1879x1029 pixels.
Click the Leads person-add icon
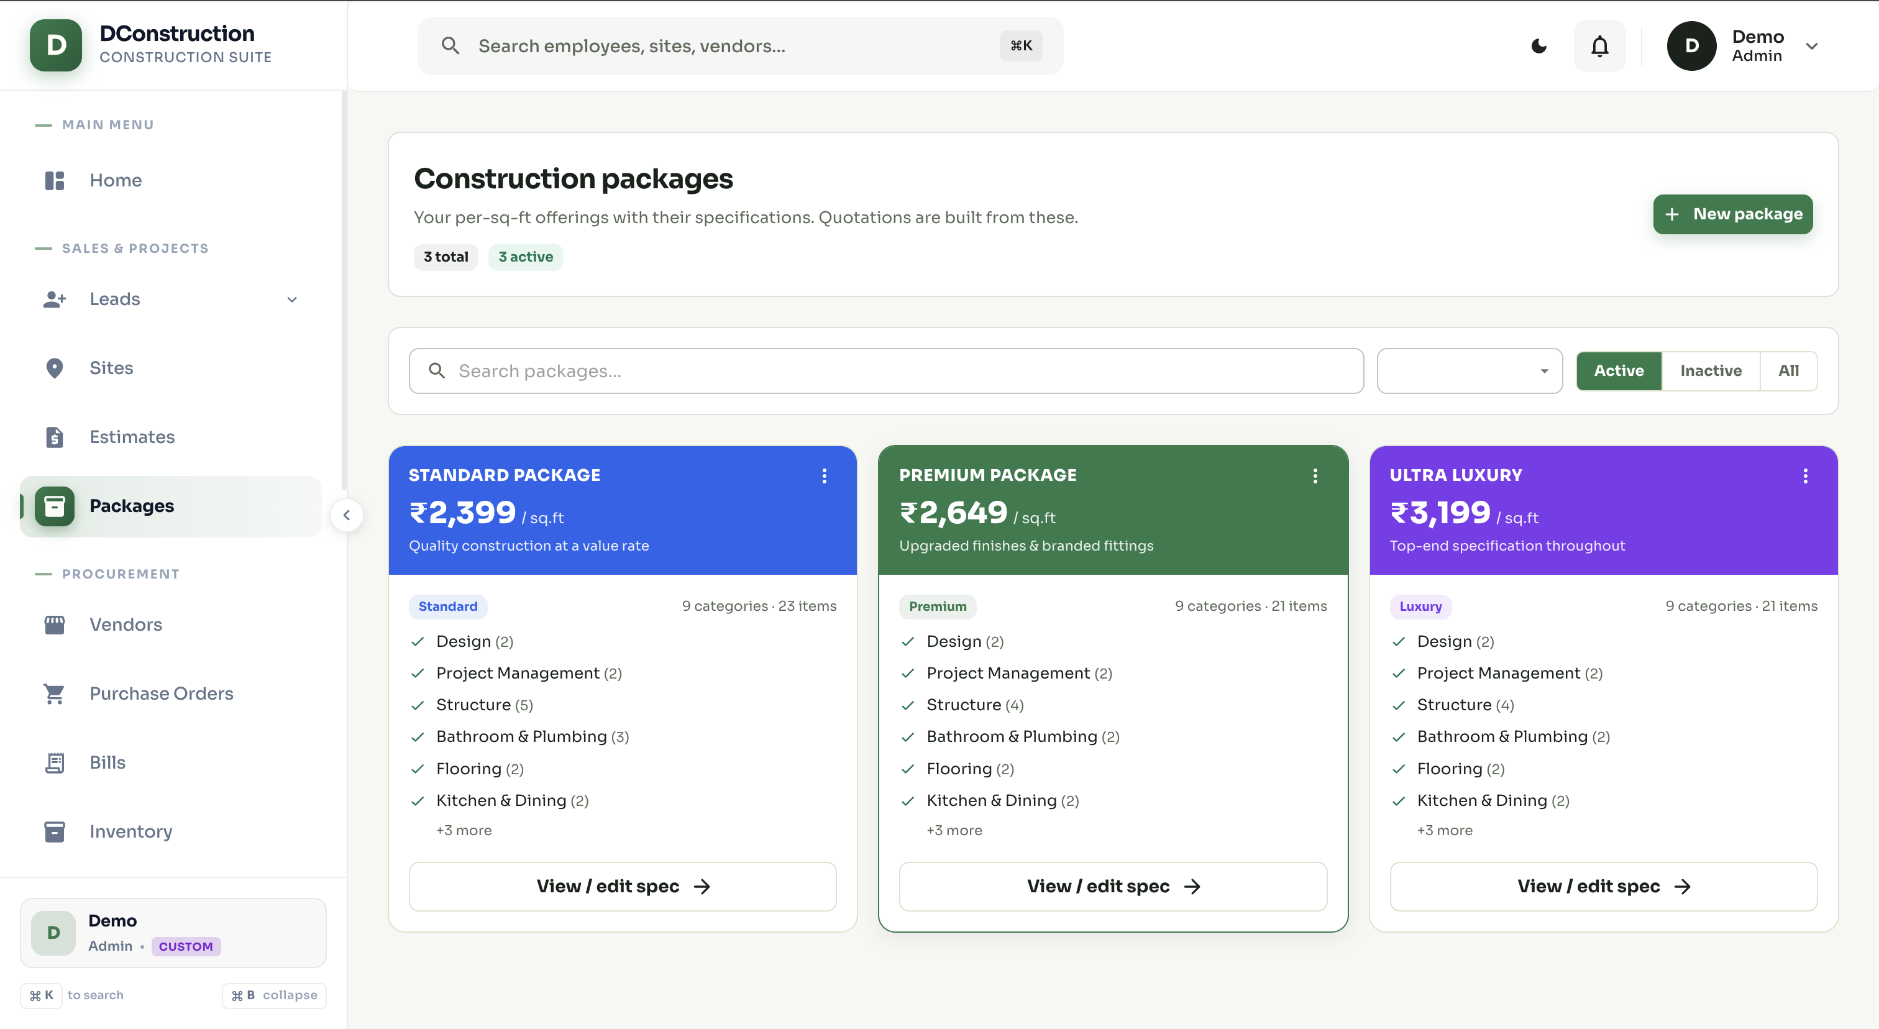click(x=55, y=299)
